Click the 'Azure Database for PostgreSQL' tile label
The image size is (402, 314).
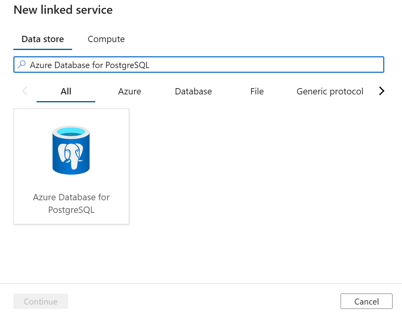71,203
